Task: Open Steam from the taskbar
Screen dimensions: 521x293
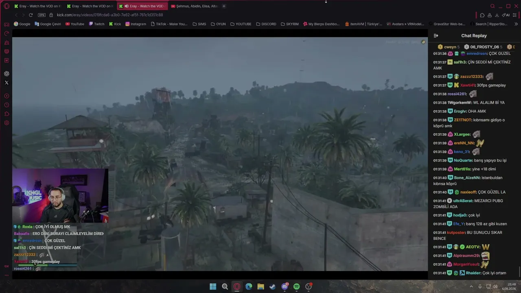Action: 272,286
